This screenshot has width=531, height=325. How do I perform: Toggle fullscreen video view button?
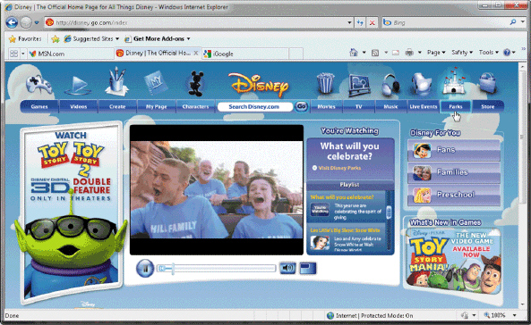(x=308, y=268)
